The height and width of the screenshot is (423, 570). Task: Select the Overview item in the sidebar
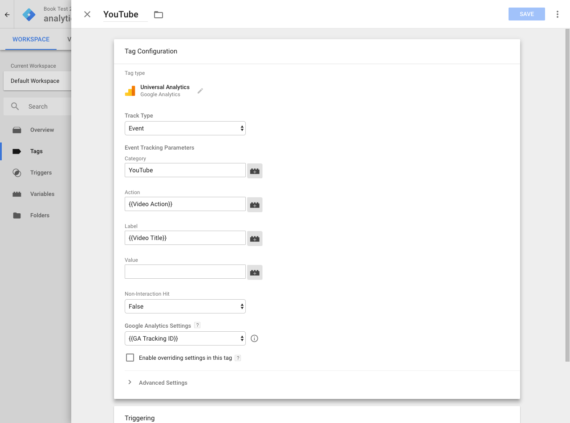[42, 130]
